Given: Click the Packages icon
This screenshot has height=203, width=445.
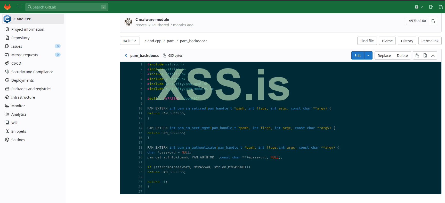Looking at the screenshot, I should [7, 89].
